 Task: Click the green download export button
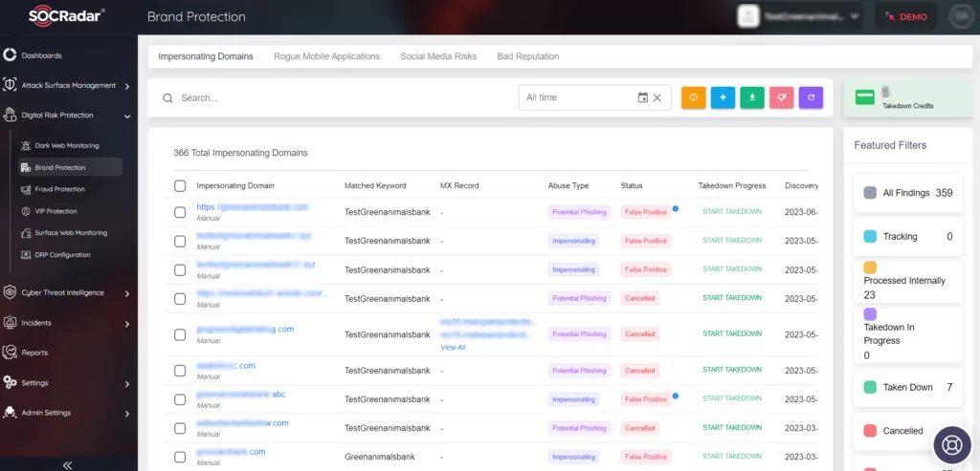point(752,97)
